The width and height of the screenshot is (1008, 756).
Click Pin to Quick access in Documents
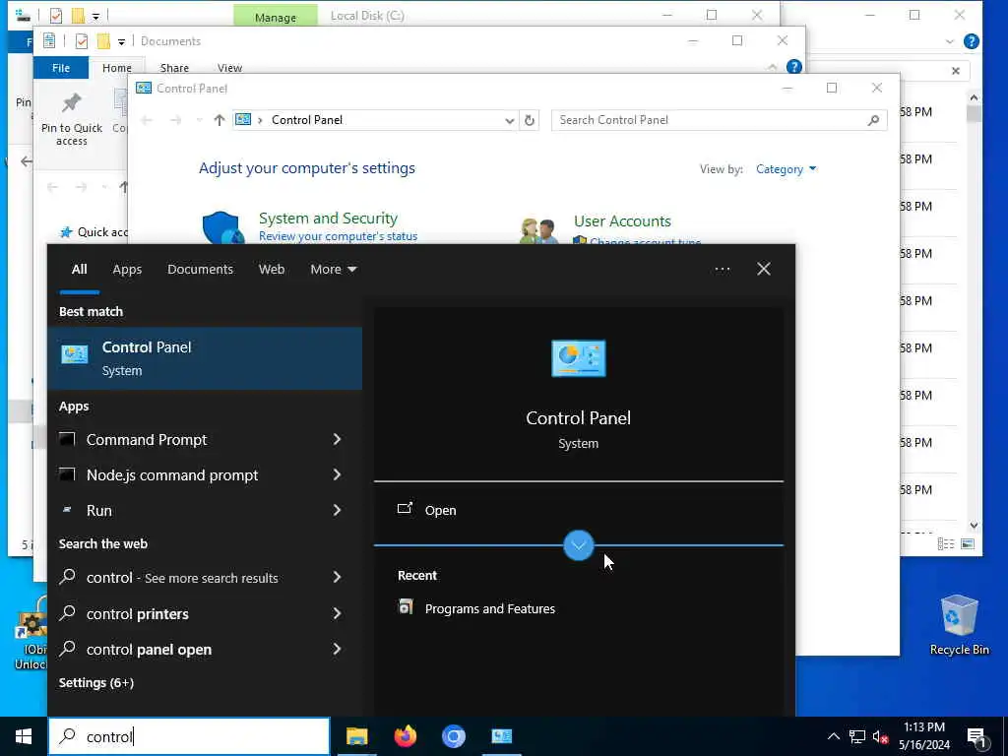click(x=71, y=120)
